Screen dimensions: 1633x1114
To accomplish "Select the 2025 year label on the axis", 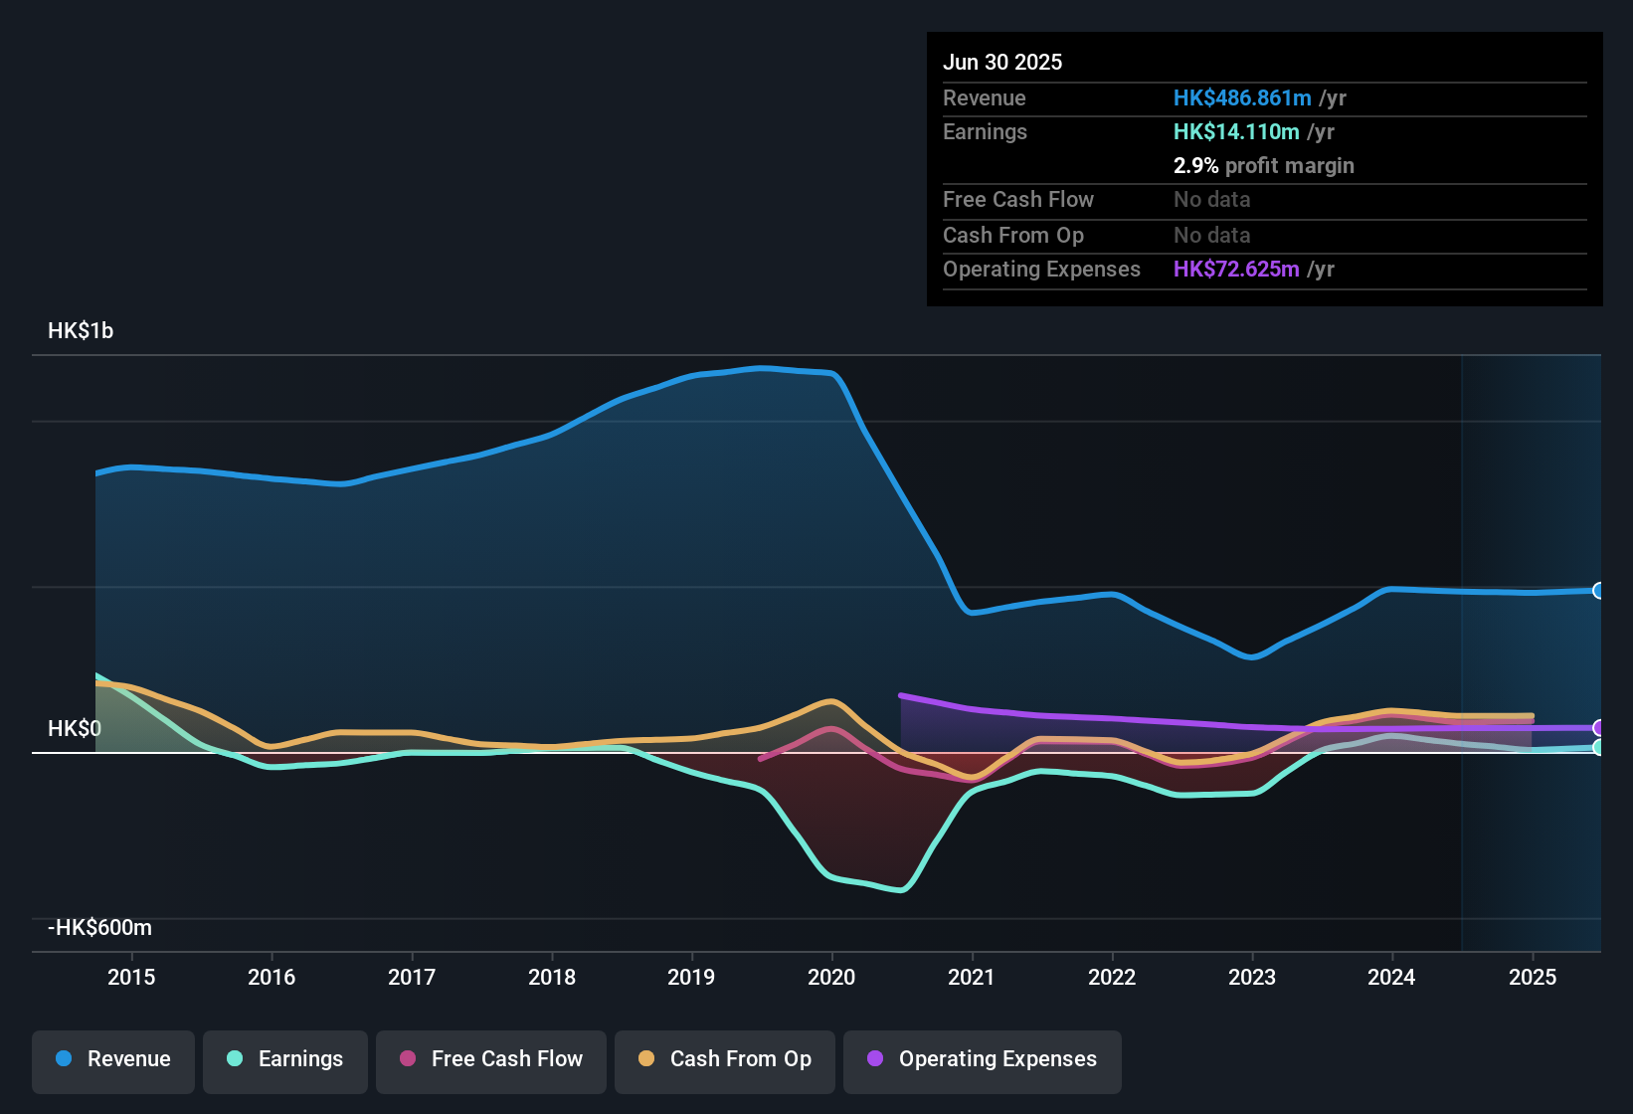I will point(1531,978).
